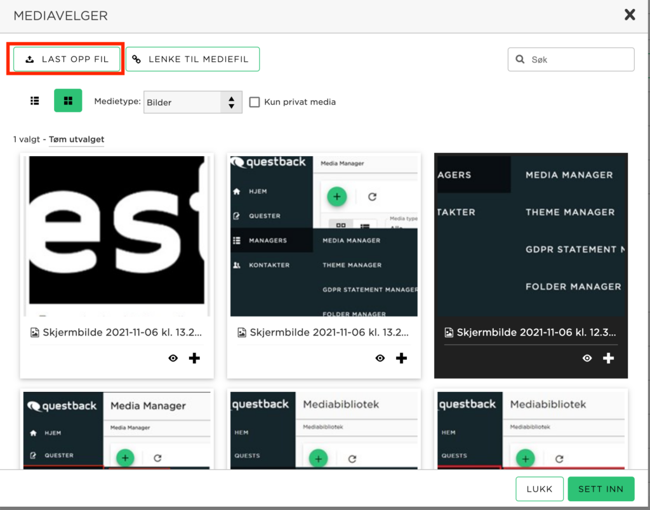The width and height of the screenshot is (650, 510).
Task: Preview the large white 'es' logo image
Action: [x=173, y=358]
